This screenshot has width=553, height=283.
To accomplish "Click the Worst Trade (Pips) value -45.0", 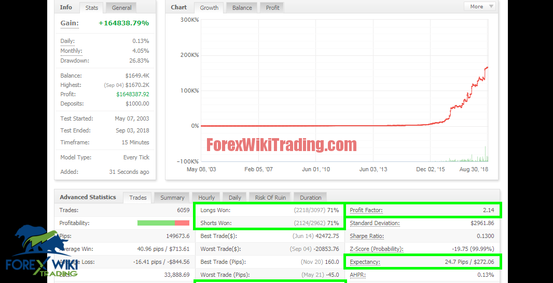I will (x=331, y=275).
